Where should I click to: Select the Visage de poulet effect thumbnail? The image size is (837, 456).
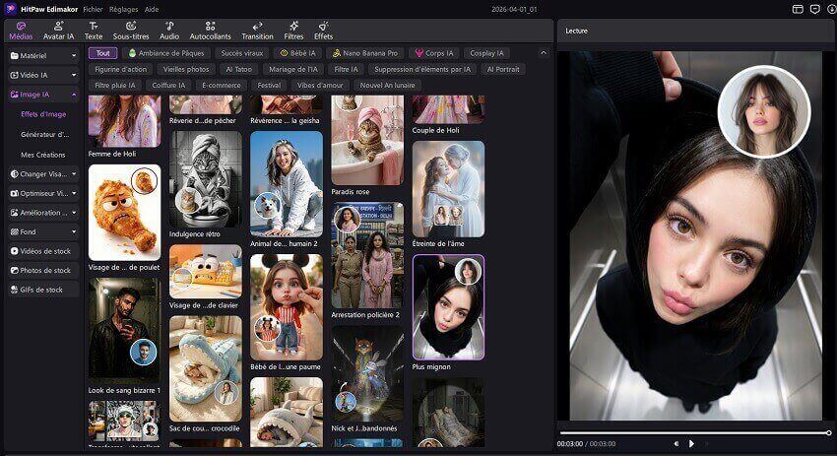point(124,213)
